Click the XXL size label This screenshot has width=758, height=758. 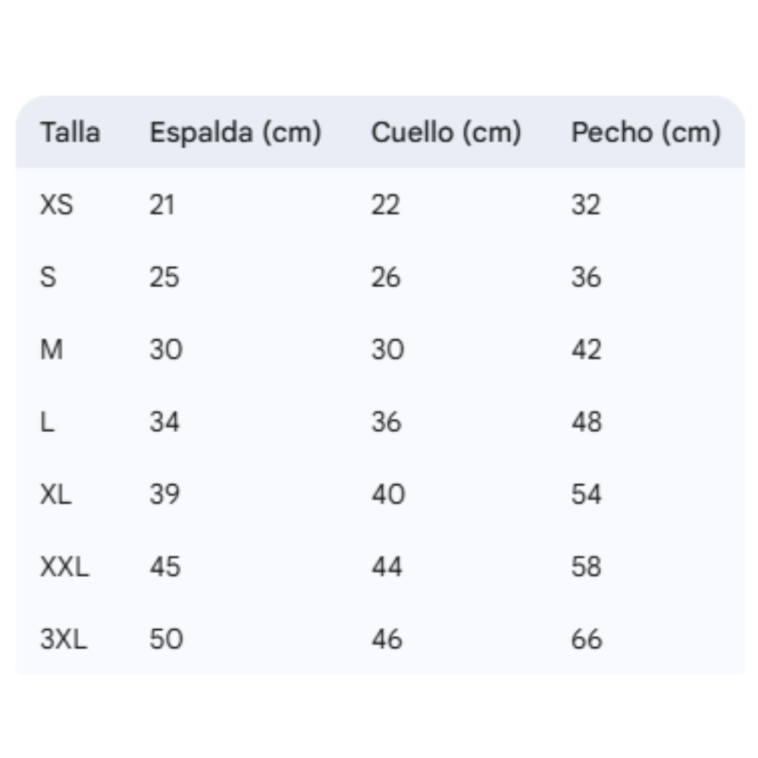[x=64, y=566]
